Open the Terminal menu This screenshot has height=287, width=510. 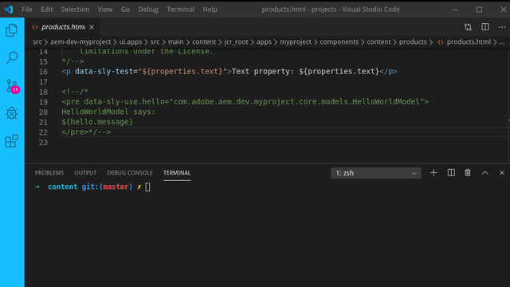click(181, 10)
